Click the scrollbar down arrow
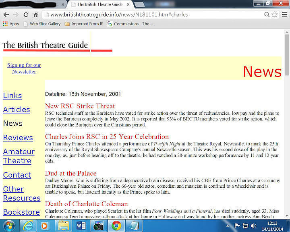Viewport: 290px width, 232px height. click(x=287, y=216)
